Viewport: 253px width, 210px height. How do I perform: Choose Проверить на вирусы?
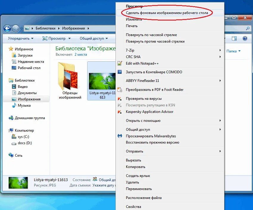pos(170,99)
